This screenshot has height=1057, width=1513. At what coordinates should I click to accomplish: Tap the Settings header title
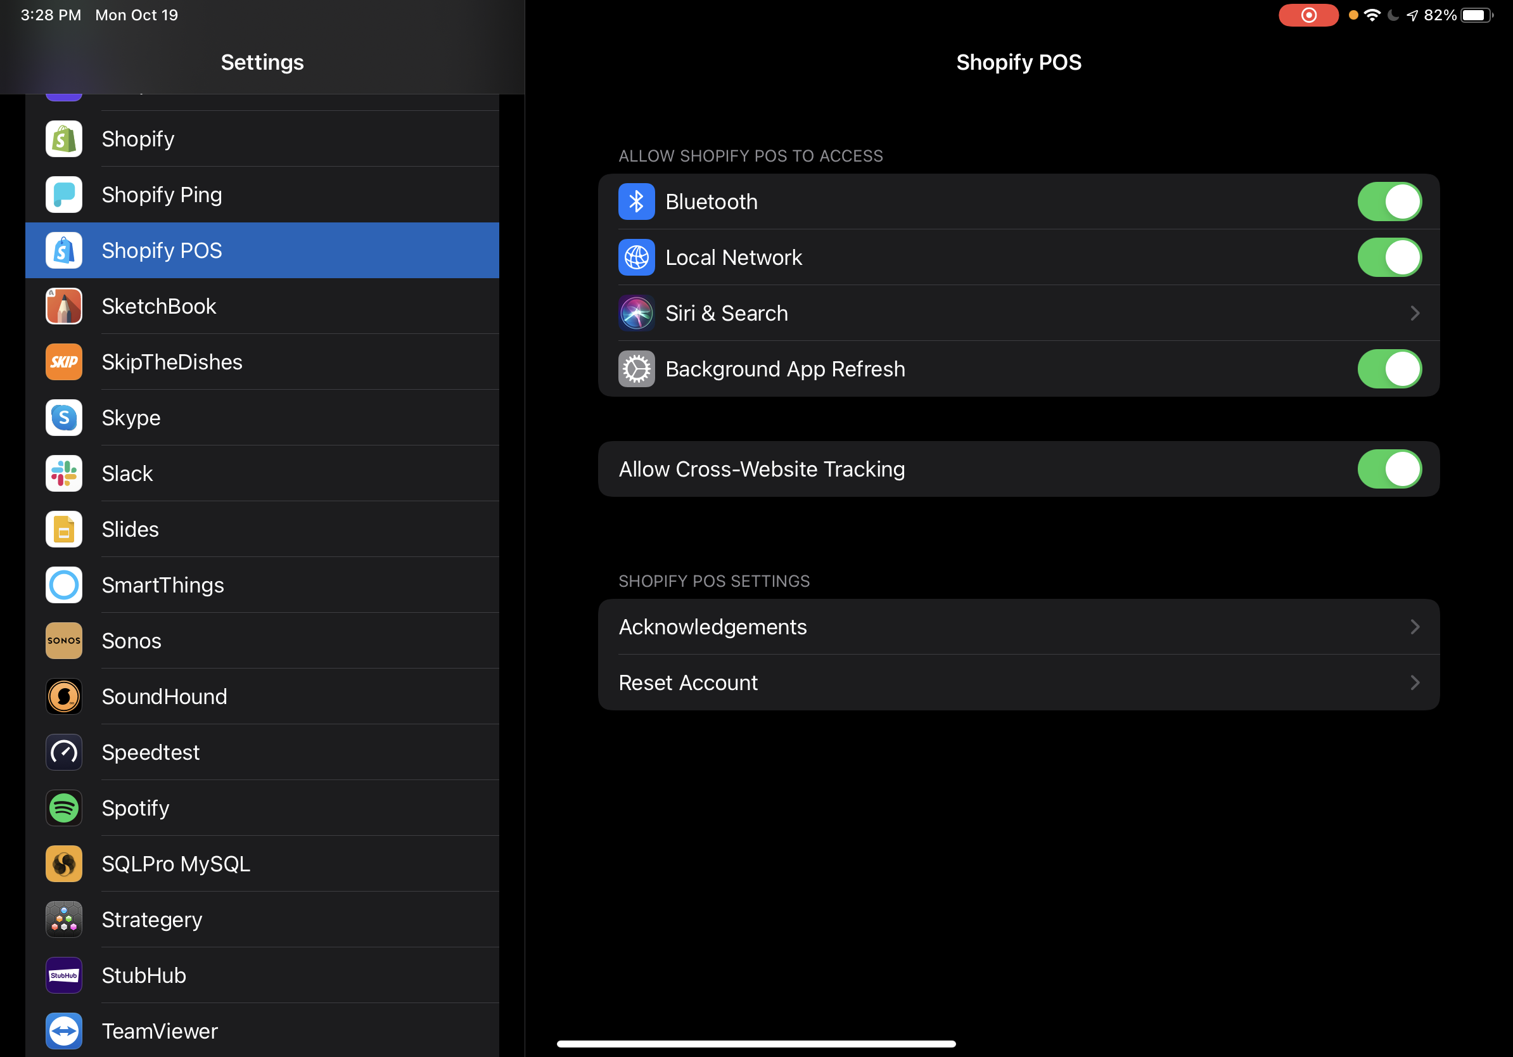coord(262,62)
